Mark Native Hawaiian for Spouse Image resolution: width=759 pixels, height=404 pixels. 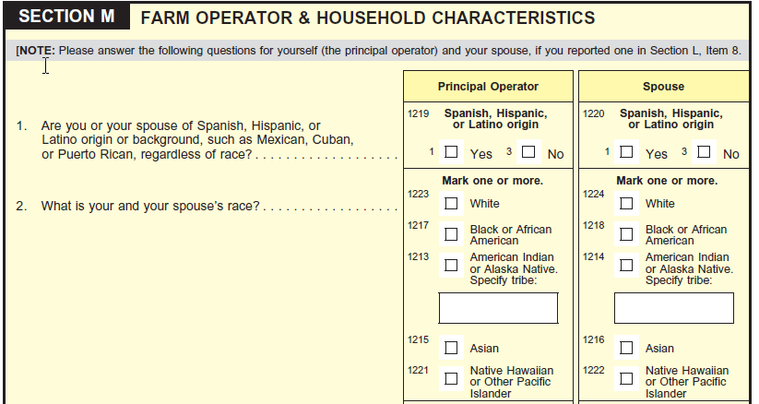pos(626,378)
